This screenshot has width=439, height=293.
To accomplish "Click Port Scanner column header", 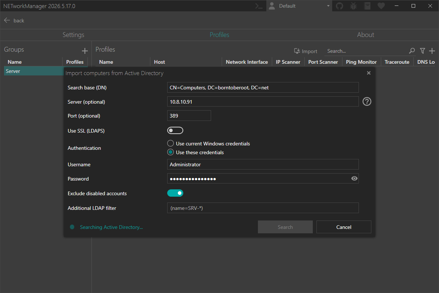I will point(323,62).
